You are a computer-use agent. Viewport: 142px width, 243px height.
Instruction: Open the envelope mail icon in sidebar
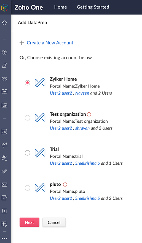[x=4, y=185]
